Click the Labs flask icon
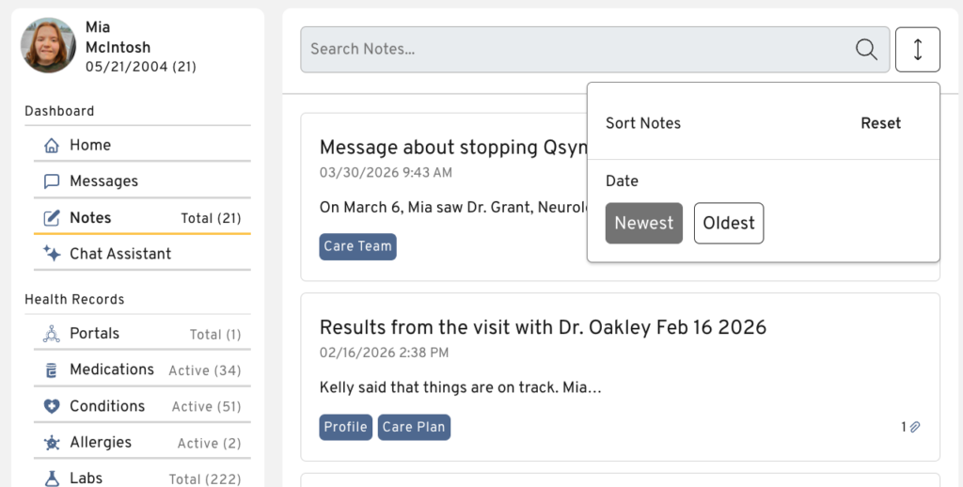Viewport: 963px width, 487px height. tap(53, 479)
